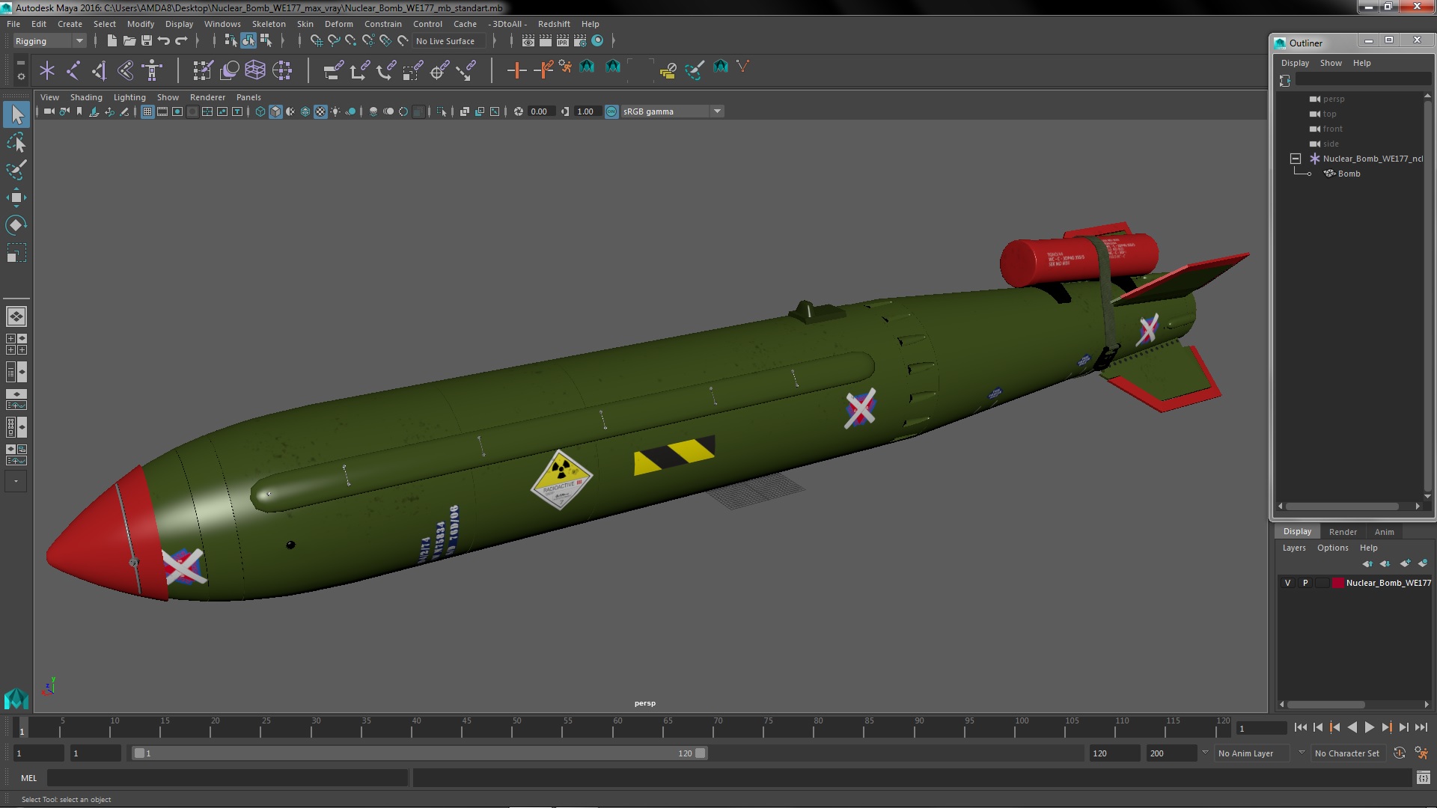Click the MEL script language button
1437x808 pixels.
tap(28, 778)
